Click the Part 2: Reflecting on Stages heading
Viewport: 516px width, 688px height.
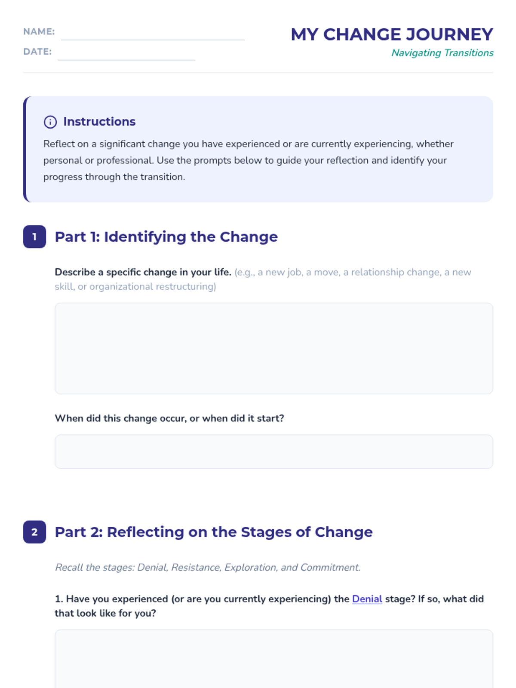[214, 532]
